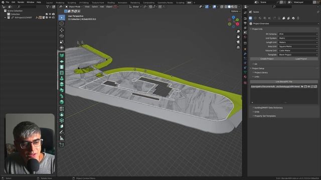The image size is (321, 180).
Task: Open the Render menu
Action: coord(21,2)
